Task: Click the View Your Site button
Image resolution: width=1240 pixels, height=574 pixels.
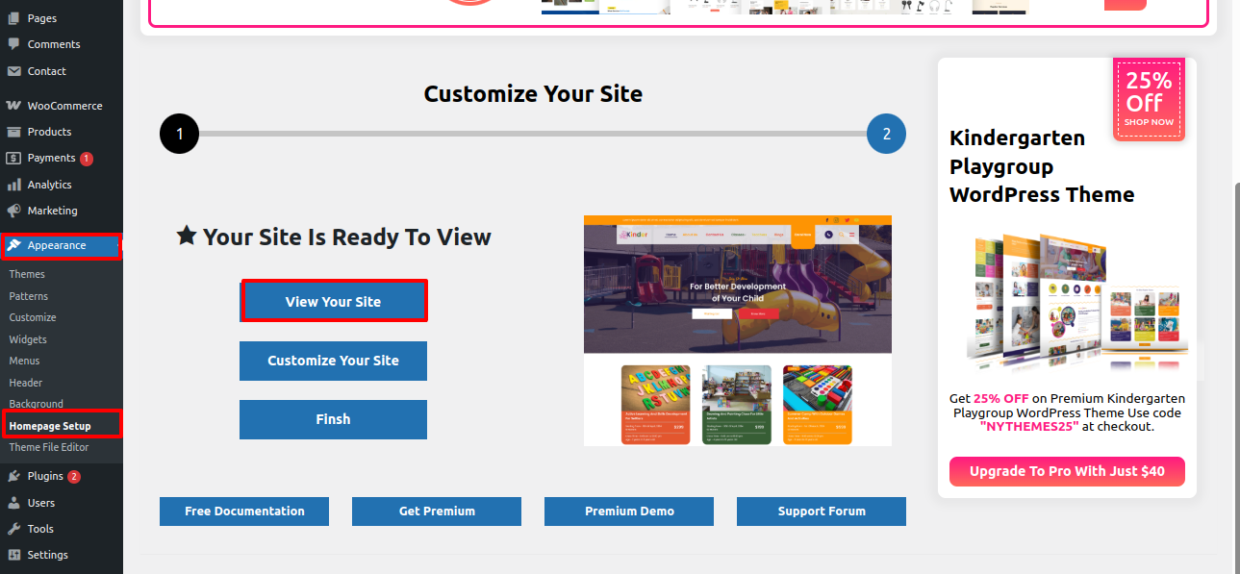Action: 333,301
